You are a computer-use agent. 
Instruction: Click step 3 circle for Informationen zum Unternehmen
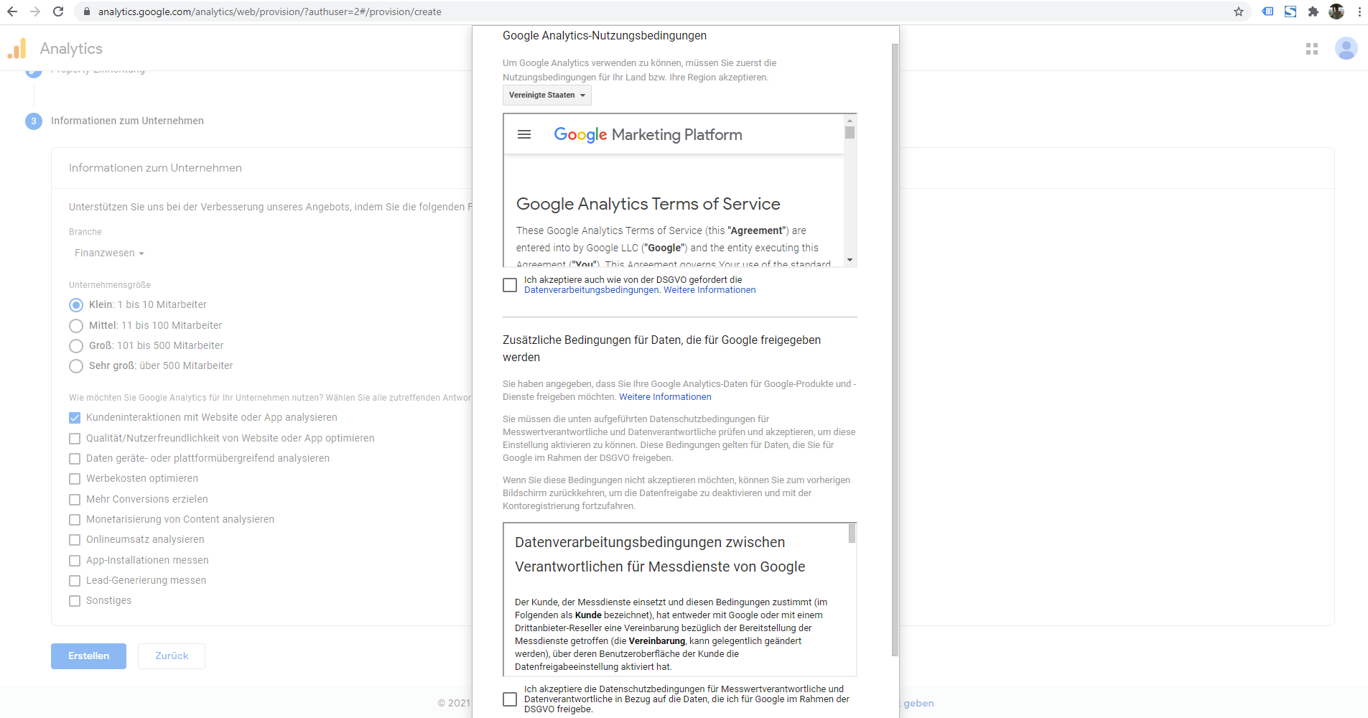(x=34, y=121)
